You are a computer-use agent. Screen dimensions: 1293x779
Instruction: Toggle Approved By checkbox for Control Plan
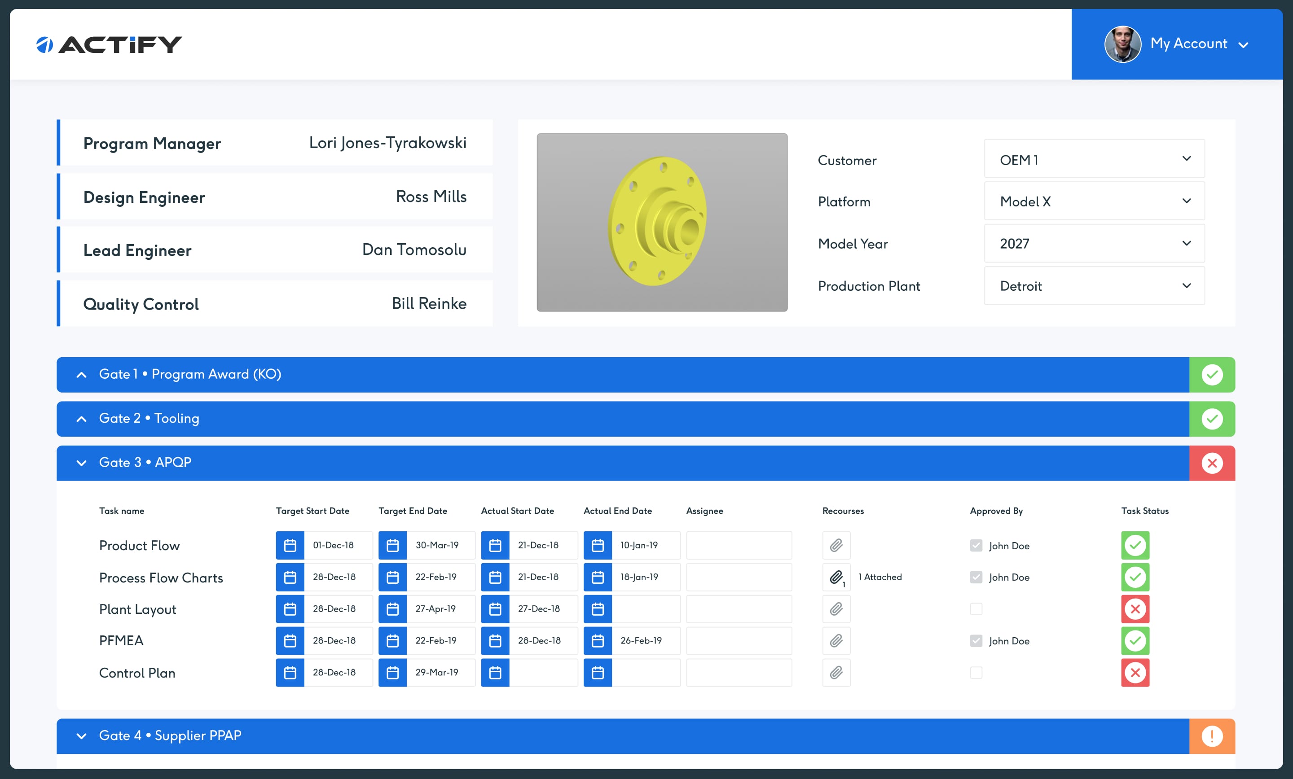(x=976, y=673)
